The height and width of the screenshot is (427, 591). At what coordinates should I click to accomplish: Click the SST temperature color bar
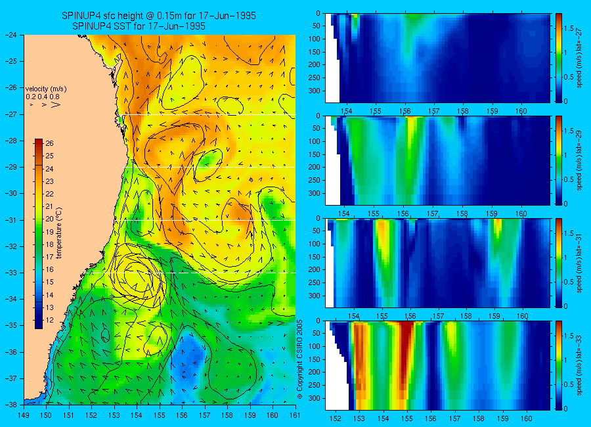point(39,234)
